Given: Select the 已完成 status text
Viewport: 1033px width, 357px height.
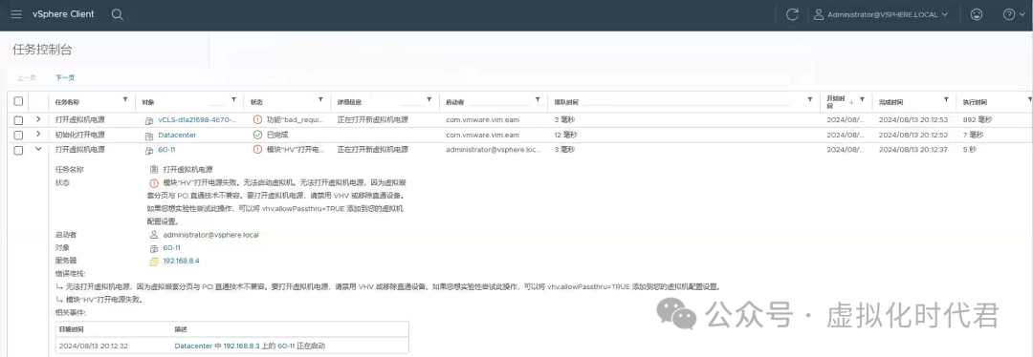Looking at the screenshot, I should (276, 135).
